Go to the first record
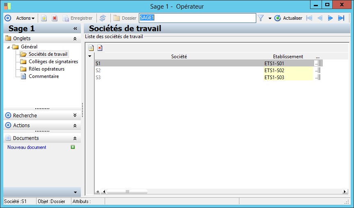Image resolution: width=354 pixels, height=208 pixels. [x=309, y=18]
